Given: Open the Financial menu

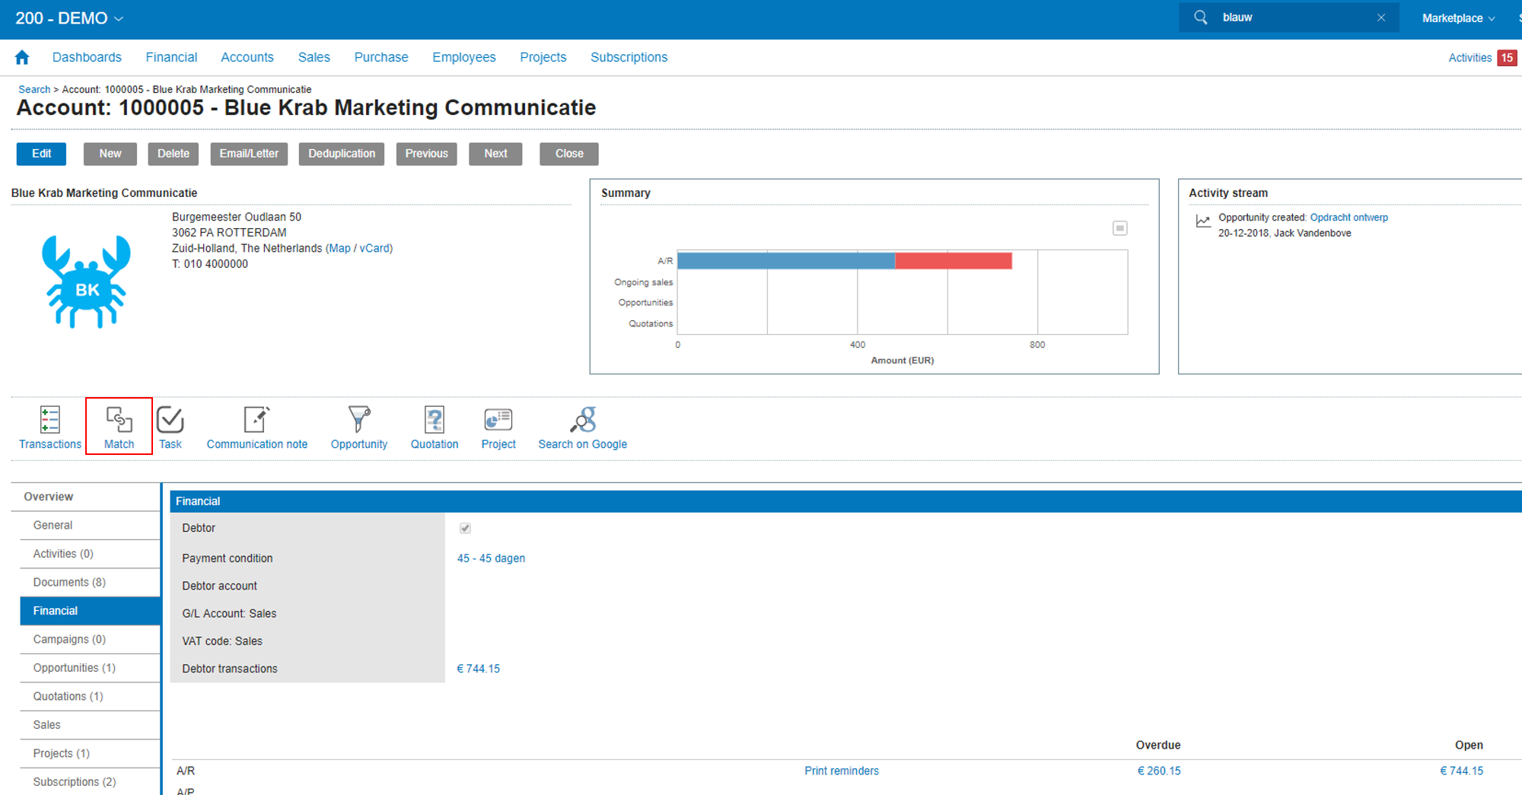Looking at the screenshot, I should [x=171, y=57].
